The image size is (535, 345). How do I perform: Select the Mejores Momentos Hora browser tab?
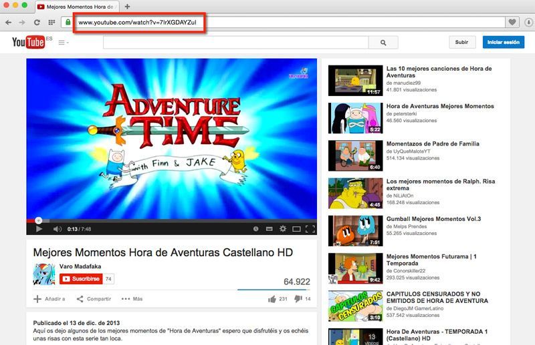[x=77, y=7]
